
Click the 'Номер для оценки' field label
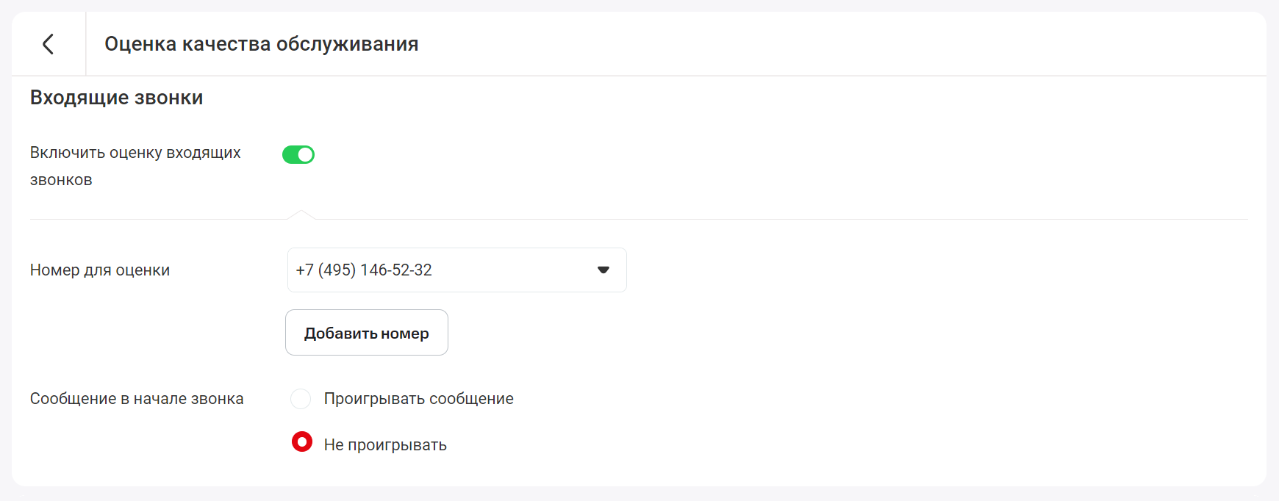tap(100, 270)
